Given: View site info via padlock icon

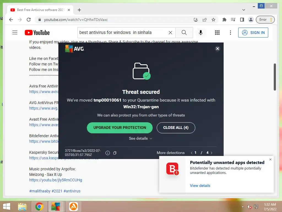Looking at the screenshot, I should 40,20.
